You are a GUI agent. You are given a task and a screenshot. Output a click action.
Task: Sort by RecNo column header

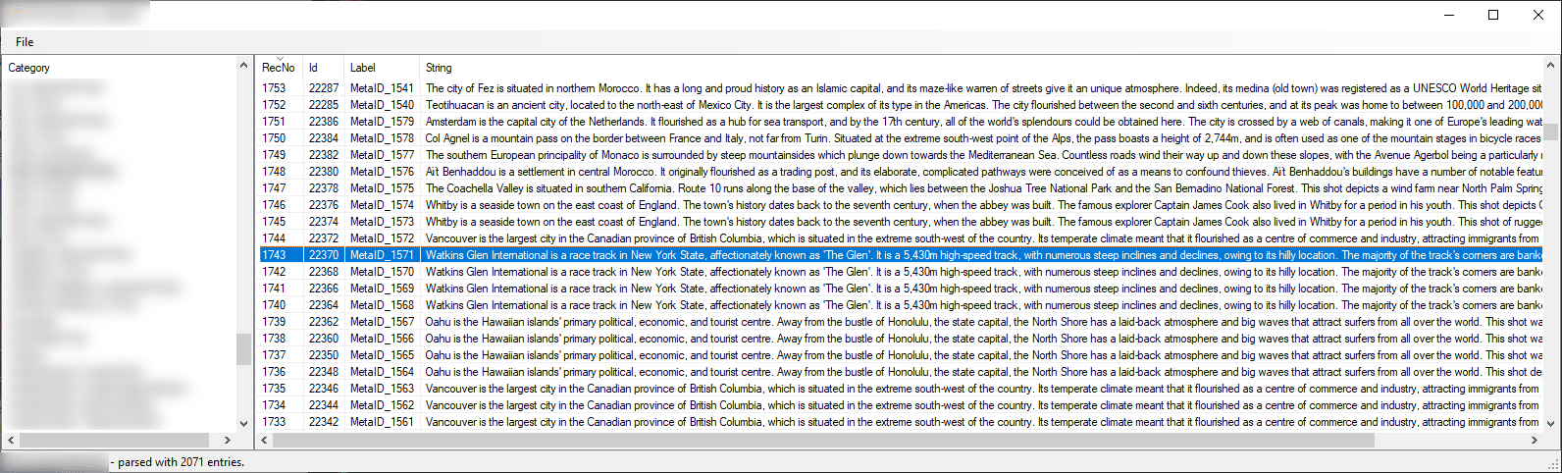click(278, 68)
